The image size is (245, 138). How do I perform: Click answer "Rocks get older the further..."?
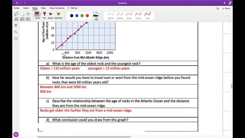click(86, 110)
